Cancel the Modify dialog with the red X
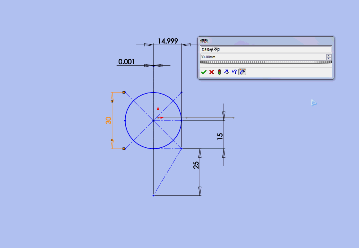The width and height of the screenshot is (359, 248). [x=211, y=72]
